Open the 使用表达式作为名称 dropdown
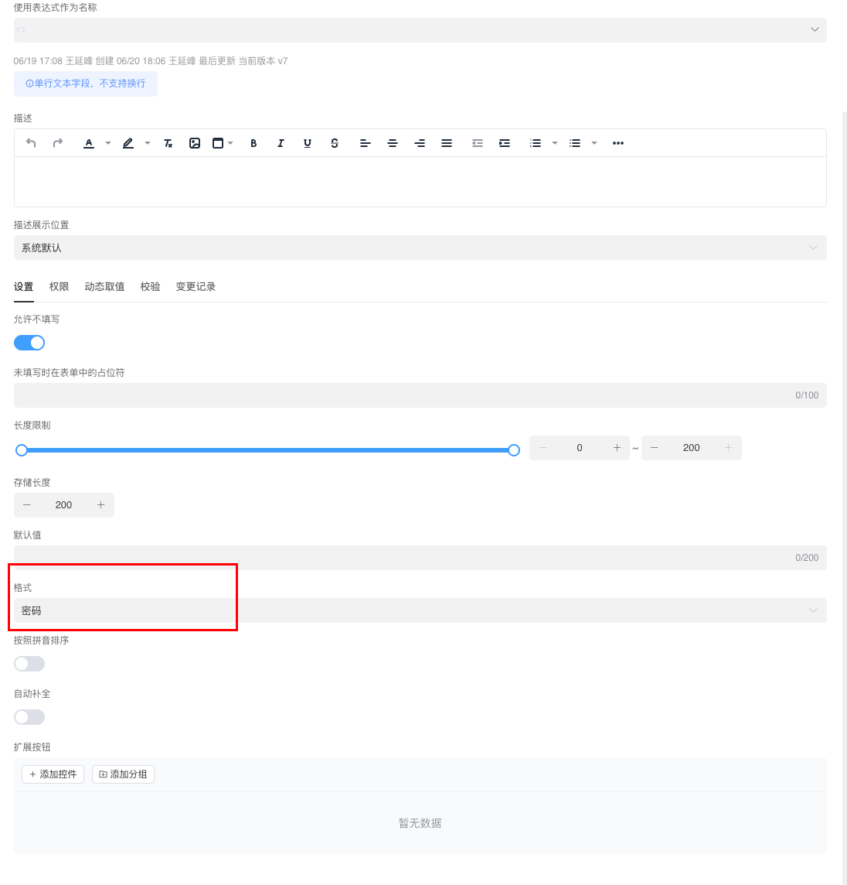 pyautogui.click(x=420, y=29)
